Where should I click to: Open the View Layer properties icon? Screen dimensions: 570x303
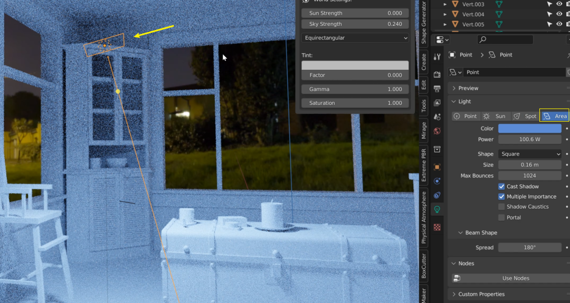(438, 103)
